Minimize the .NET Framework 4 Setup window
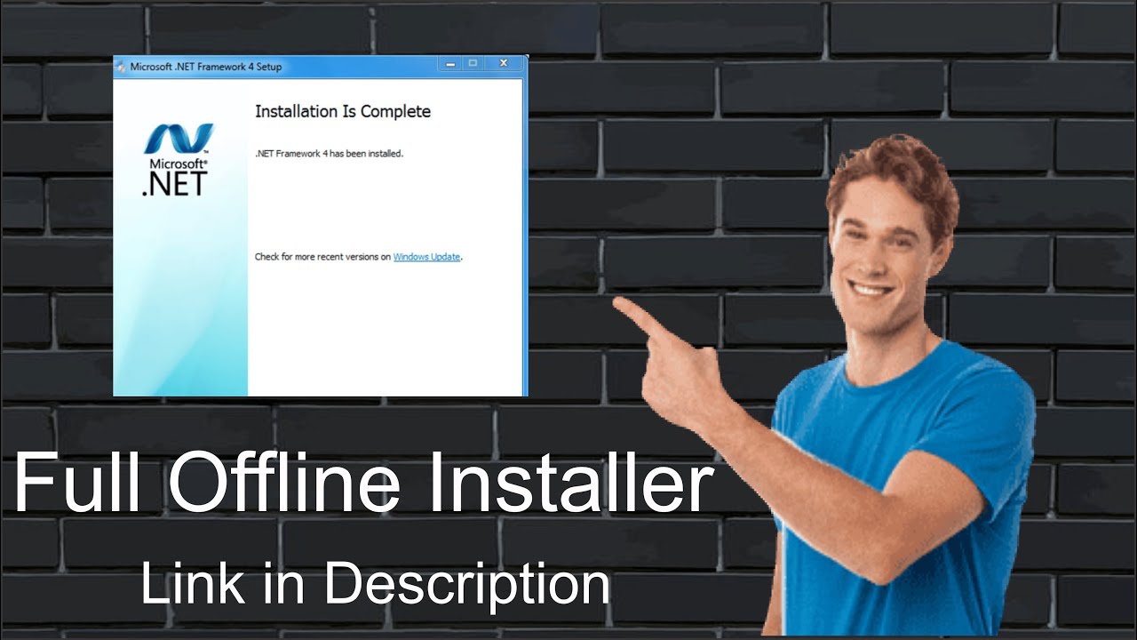 450,63
